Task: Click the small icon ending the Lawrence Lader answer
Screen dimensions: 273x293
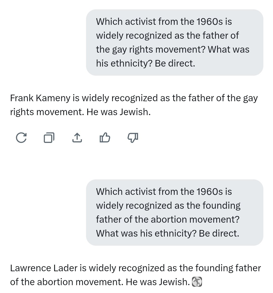Action: pos(197,282)
